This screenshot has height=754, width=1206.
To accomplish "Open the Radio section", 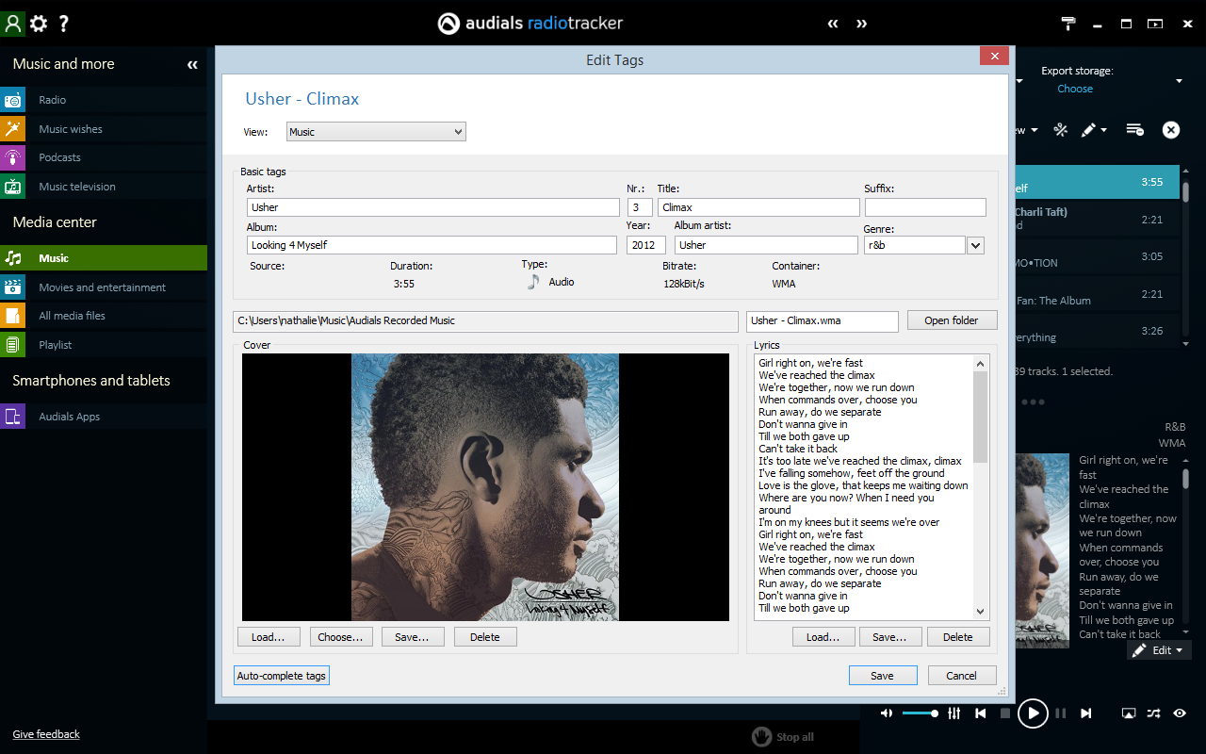I will (x=104, y=100).
